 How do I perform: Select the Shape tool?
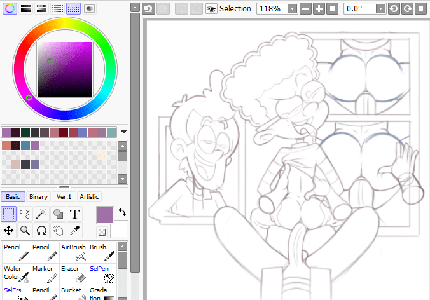58,214
